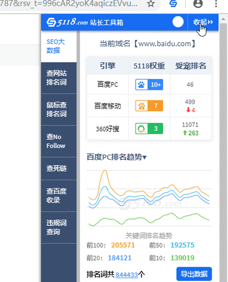Click the vertical scrollbar track
The width and height of the screenshot is (228, 282).
(x=223, y=152)
